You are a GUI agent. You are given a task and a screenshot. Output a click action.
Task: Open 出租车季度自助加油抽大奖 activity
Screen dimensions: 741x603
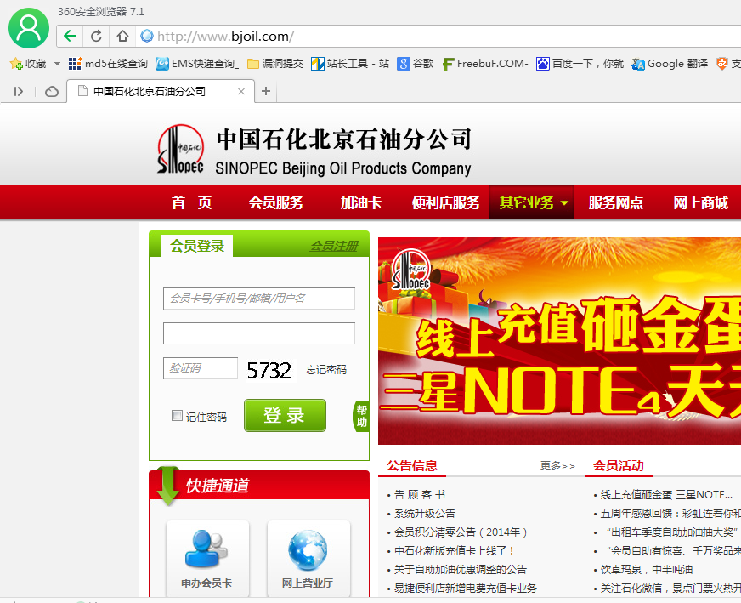[x=672, y=532]
